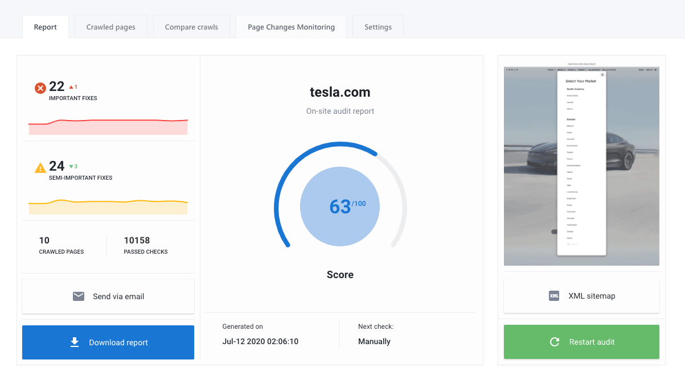Open the XML sitemap

click(x=581, y=296)
